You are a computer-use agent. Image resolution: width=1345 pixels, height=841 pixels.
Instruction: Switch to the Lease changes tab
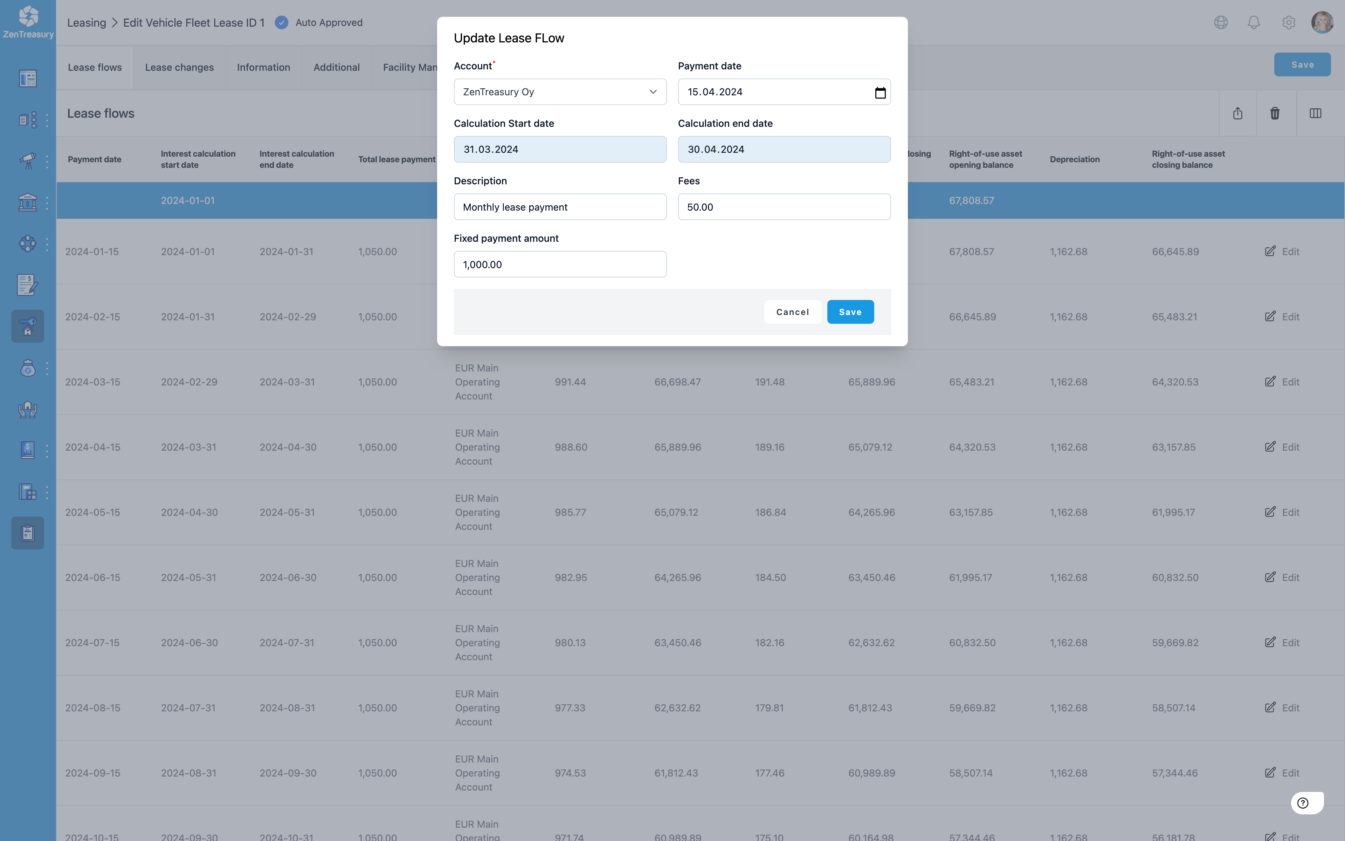179,67
